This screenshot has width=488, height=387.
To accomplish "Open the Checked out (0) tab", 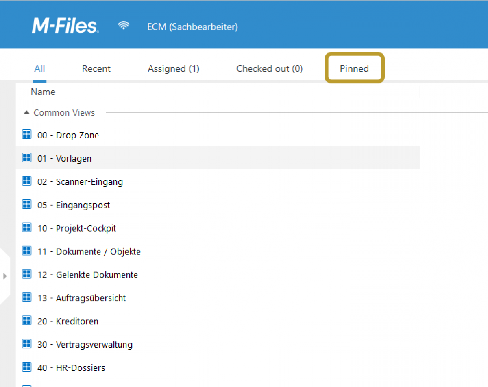I will tap(269, 69).
